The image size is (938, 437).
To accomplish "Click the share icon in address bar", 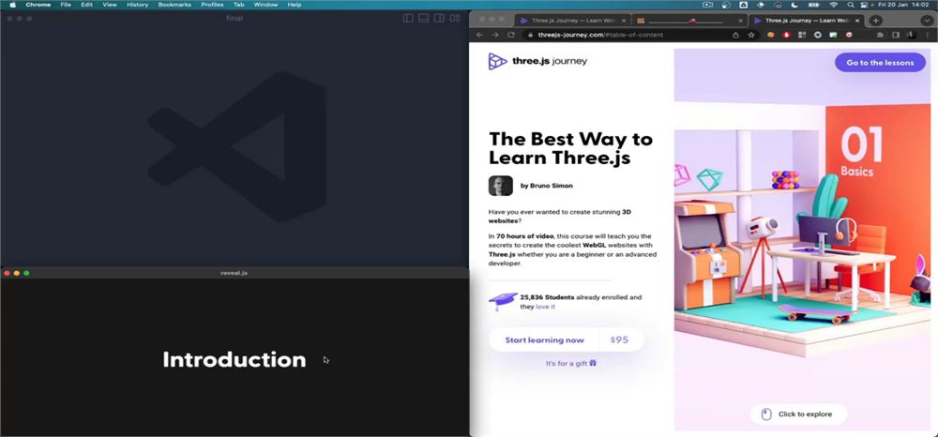I will [x=735, y=35].
